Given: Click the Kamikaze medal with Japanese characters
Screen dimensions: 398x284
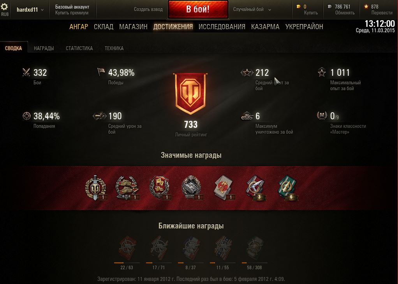Looking at the screenshot, I should pos(224,188).
